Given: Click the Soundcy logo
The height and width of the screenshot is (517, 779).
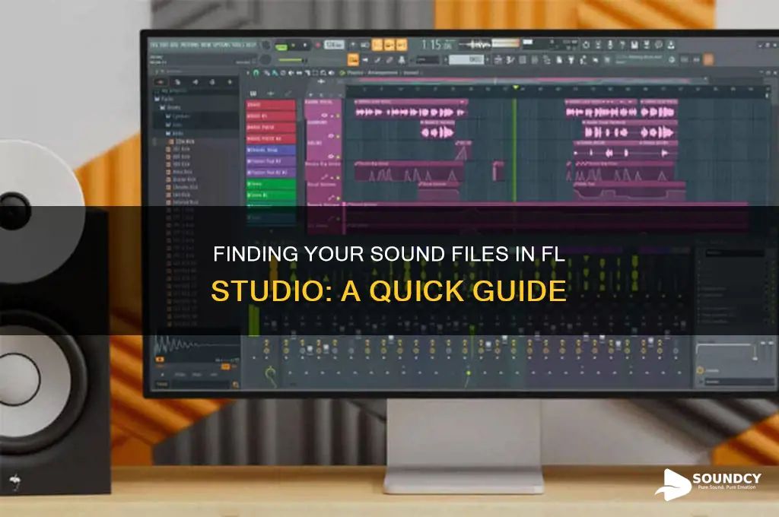Looking at the screenshot, I should 707,484.
